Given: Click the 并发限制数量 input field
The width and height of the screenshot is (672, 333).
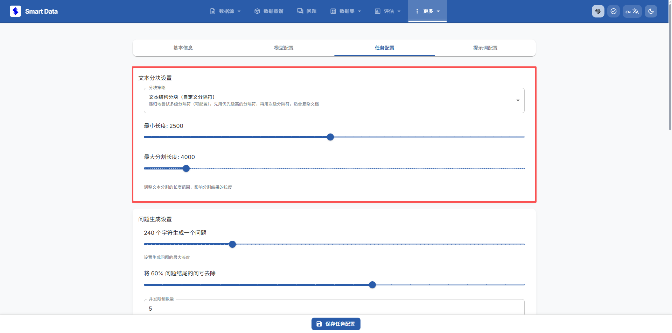Looking at the screenshot, I should pos(334,309).
